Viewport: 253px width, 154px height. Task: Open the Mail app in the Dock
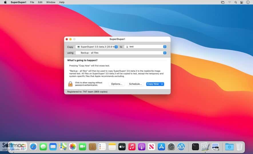[x=53, y=147]
